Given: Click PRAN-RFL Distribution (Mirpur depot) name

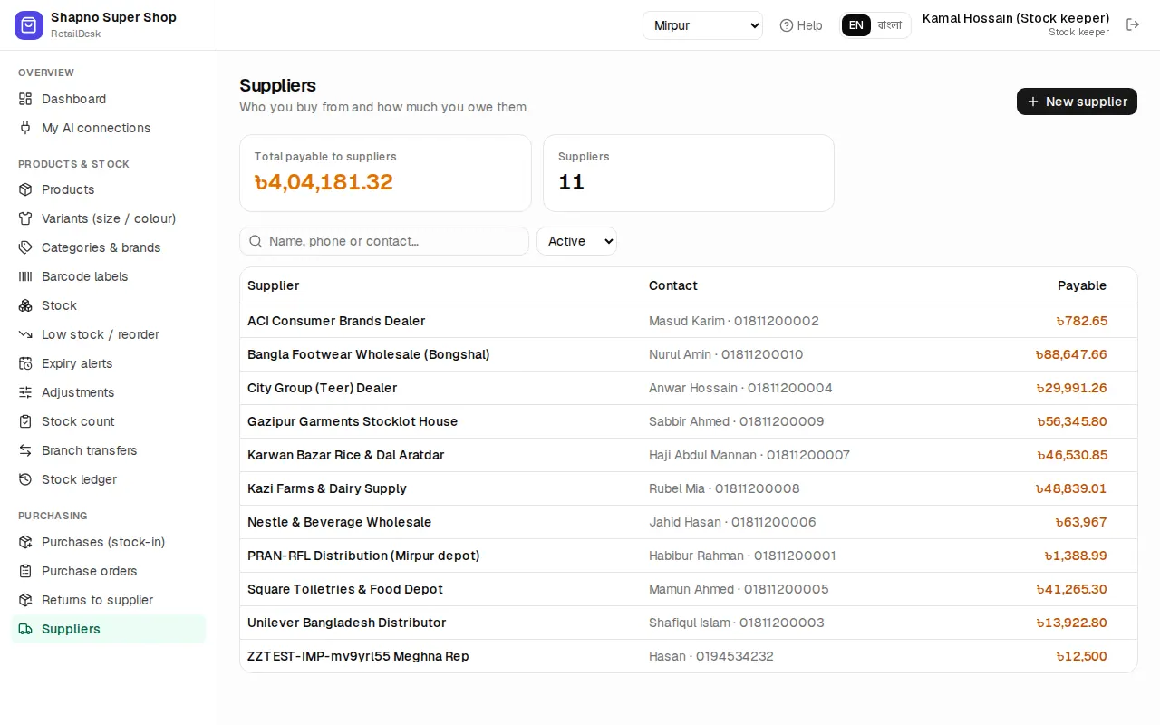Looking at the screenshot, I should 363,556.
